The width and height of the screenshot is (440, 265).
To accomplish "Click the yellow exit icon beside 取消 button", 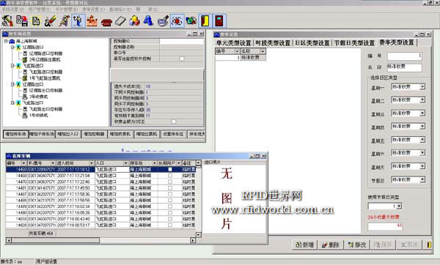I will (429, 245).
